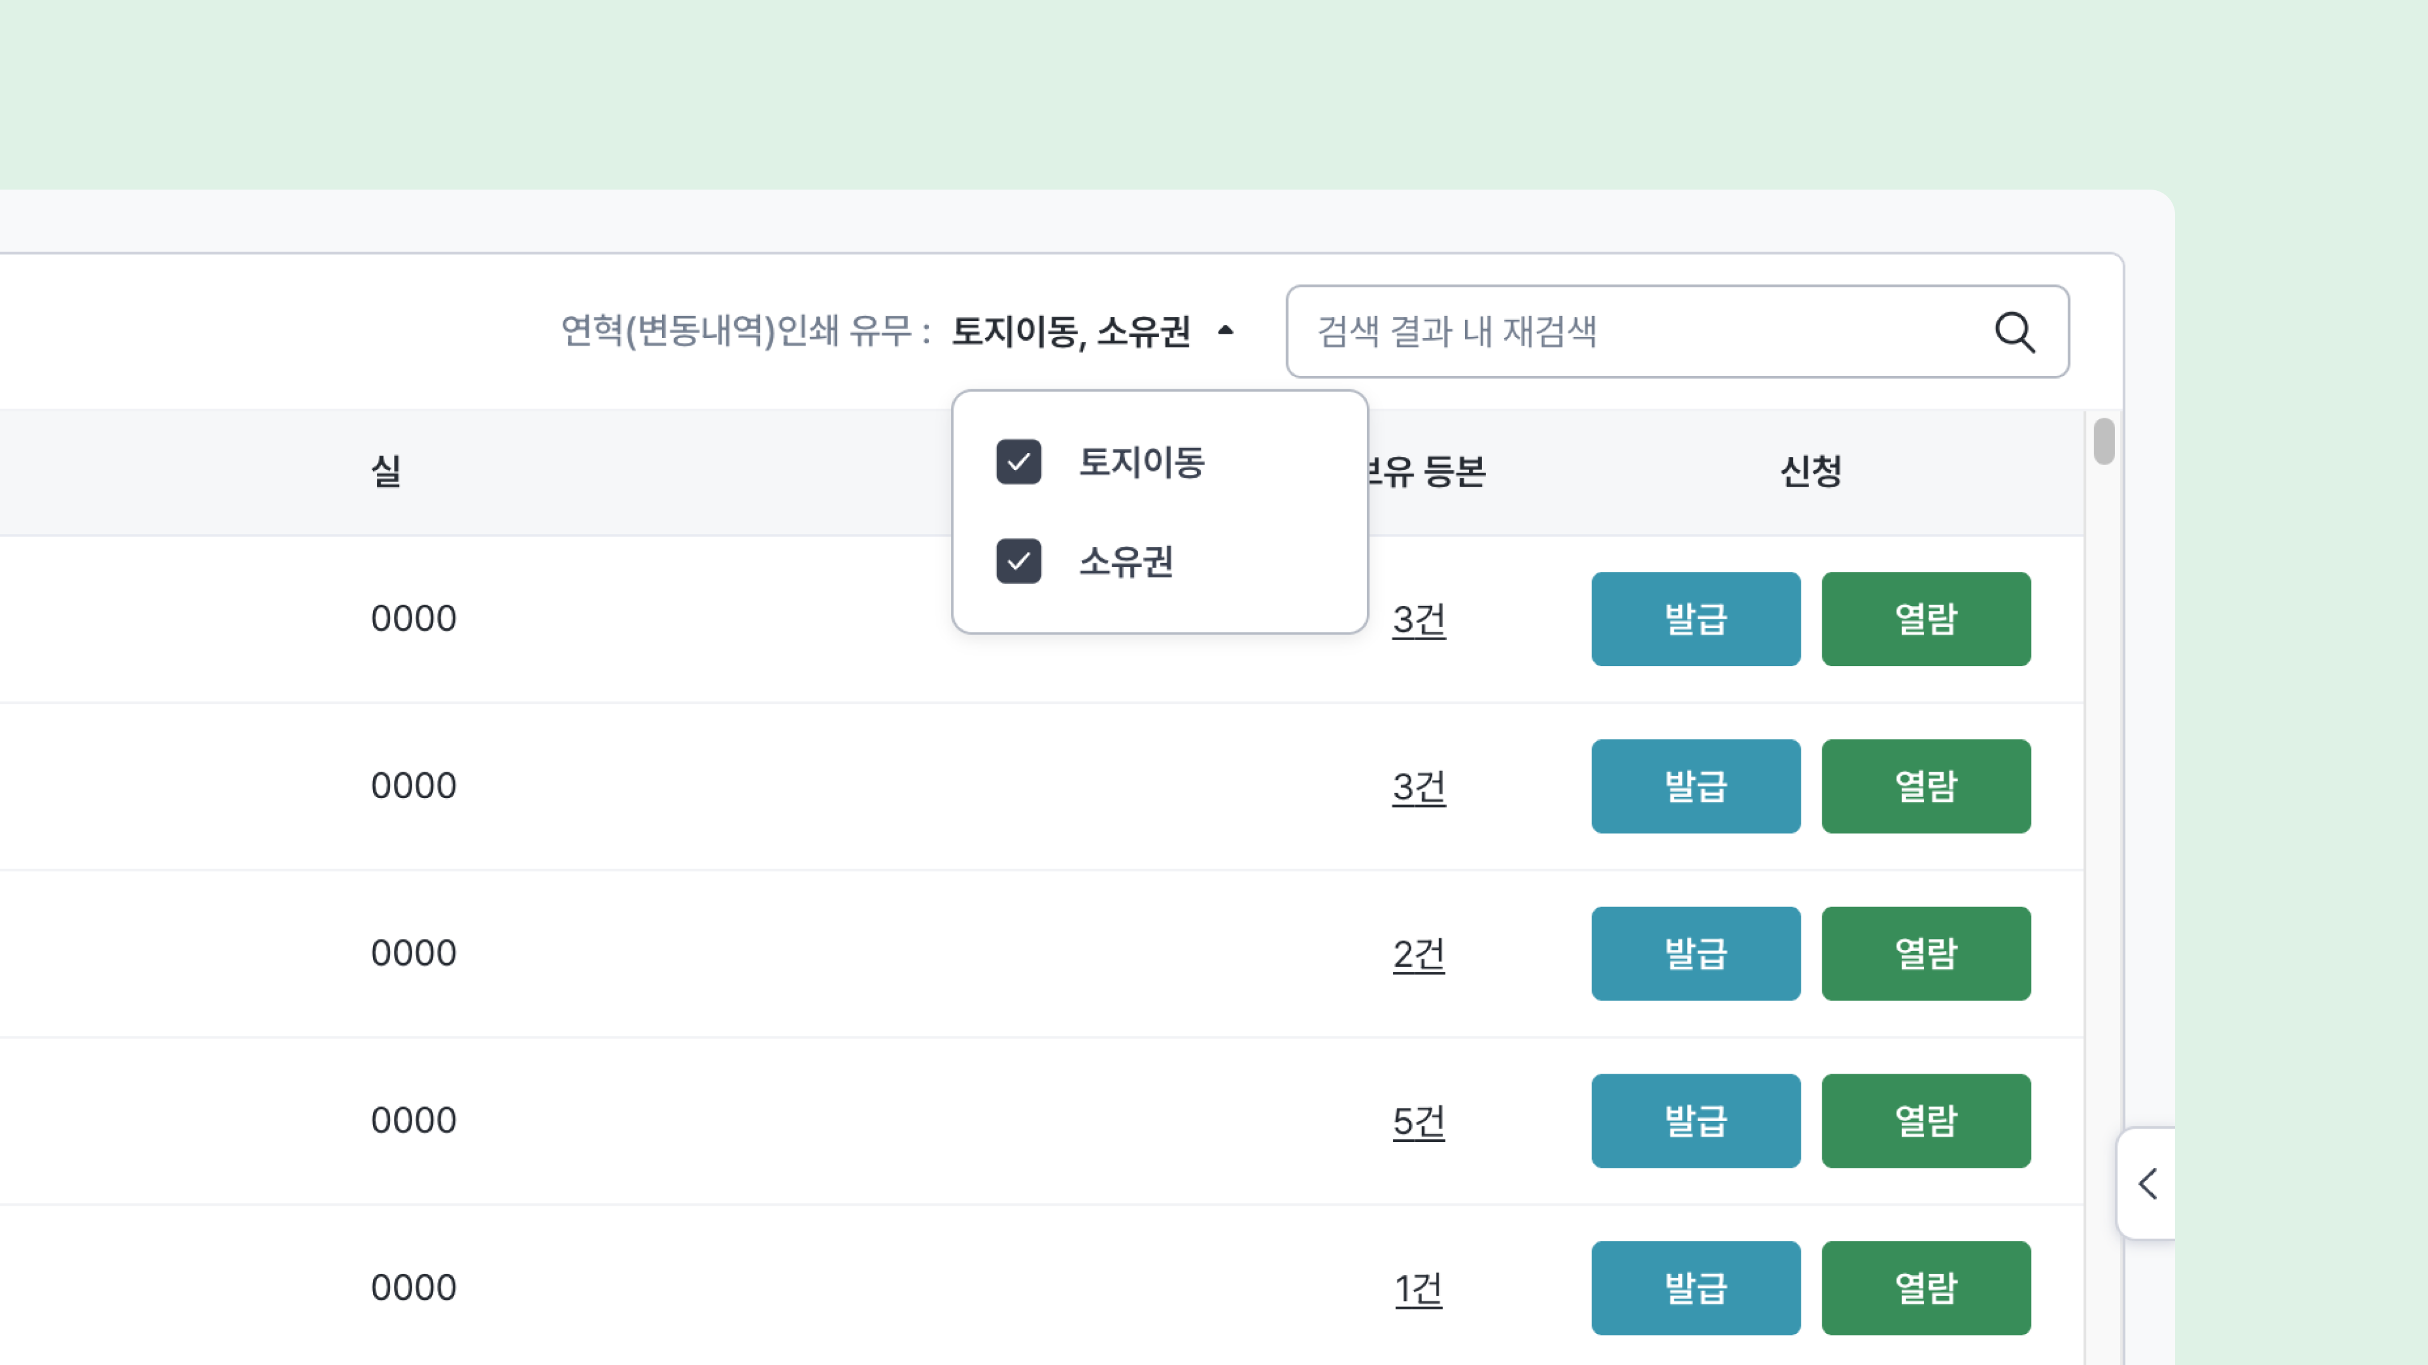Click 열람 button in the 2건 row
Image resolution: width=2428 pixels, height=1365 pixels.
pyautogui.click(x=1925, y=954)
